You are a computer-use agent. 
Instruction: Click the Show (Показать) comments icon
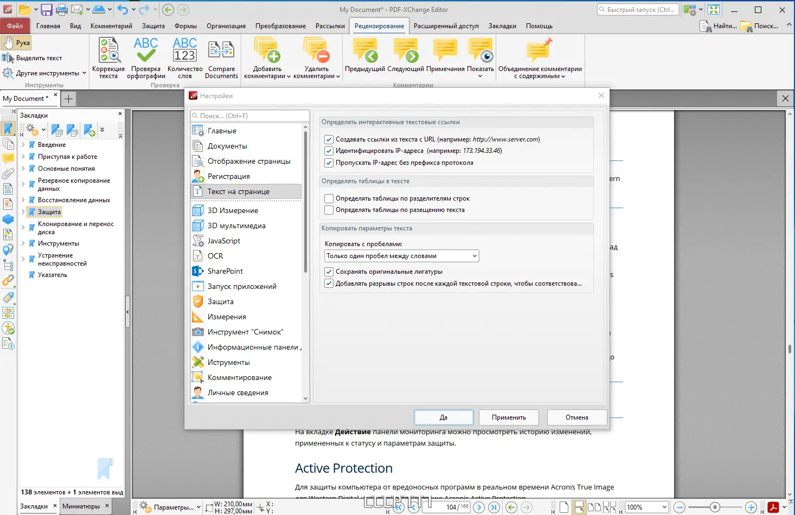coord(480,50)
